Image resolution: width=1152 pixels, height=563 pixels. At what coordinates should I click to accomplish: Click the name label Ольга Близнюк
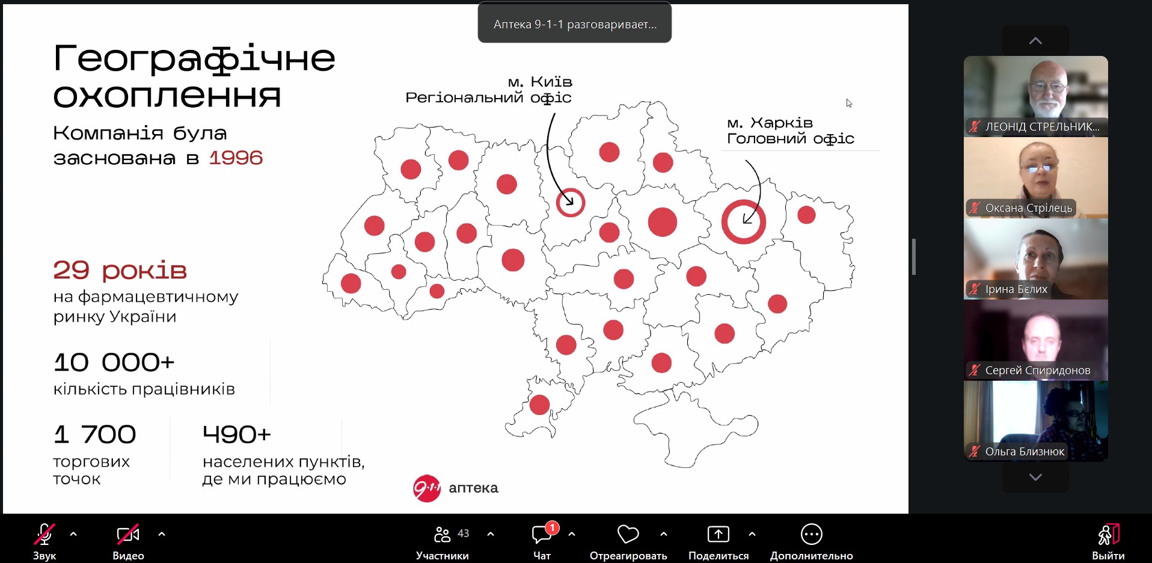tap(1025, 452)
